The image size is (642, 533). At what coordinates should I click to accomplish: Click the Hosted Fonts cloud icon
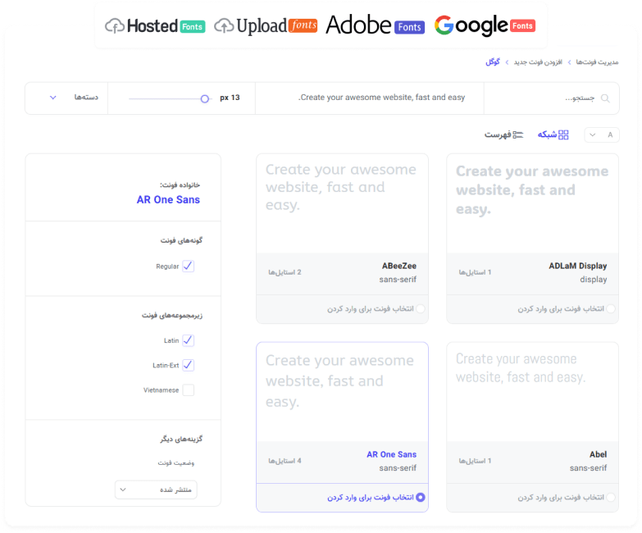pos(115,26)
